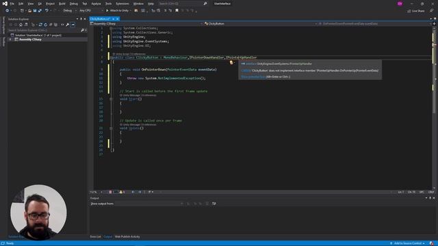Viewport: 438px width, 246px height.
Task: Toggle word wrap in the Output panel
Action: point(214,204)
